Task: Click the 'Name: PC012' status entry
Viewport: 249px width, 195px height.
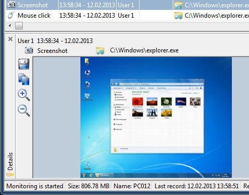Action: coord(132,186)
